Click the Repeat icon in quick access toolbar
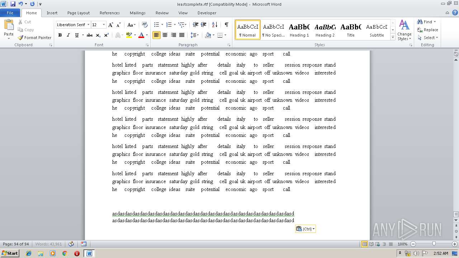This screenshot has height=258, width=459. [x=32, y=4]
